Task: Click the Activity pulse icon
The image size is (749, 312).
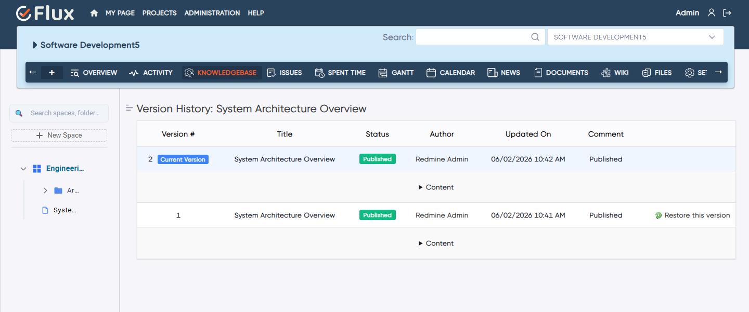Action: 134,73
